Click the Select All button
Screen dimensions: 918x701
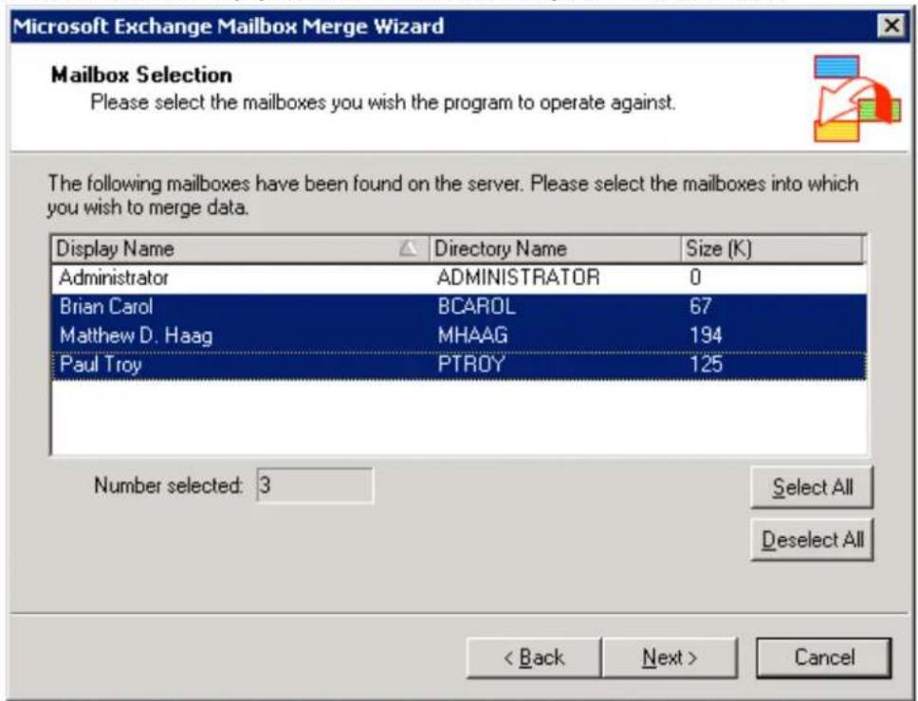pyautogui.click(x=812, y=487)
